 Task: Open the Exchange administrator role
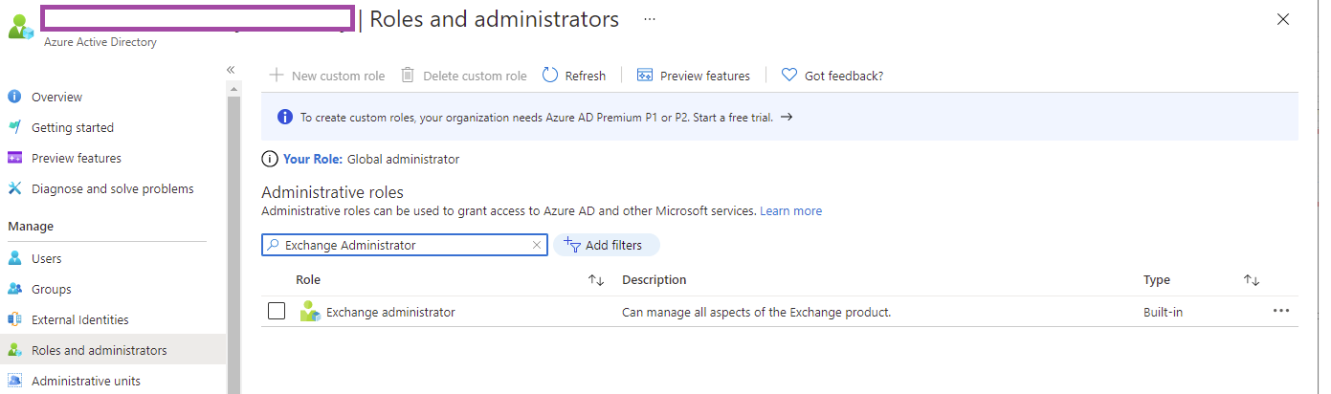[x=390, y=312]
